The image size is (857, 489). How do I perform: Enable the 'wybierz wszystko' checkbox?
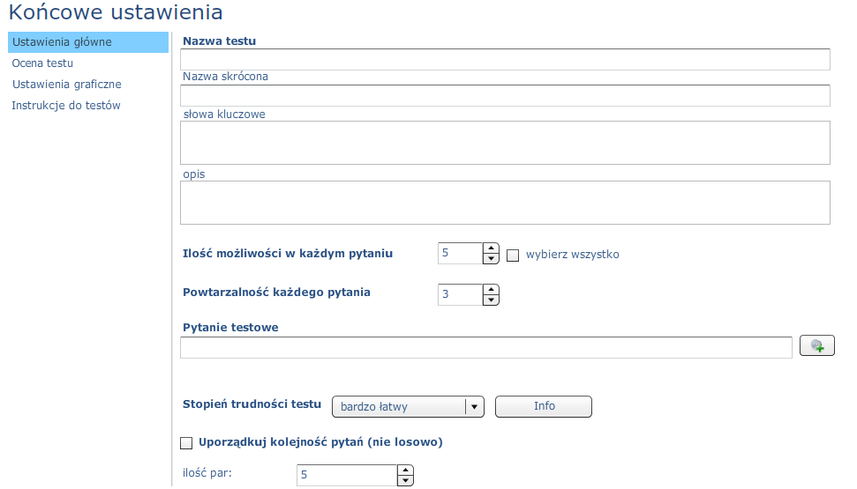[x=513, y=255]
